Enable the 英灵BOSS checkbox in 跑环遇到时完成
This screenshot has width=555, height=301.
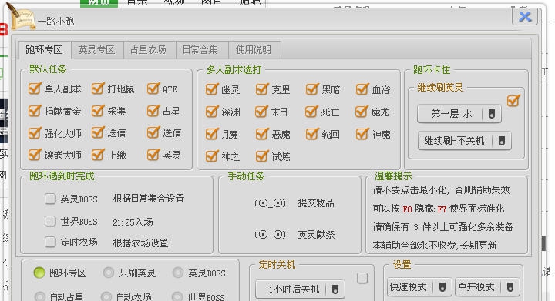[x=50, y=199]
